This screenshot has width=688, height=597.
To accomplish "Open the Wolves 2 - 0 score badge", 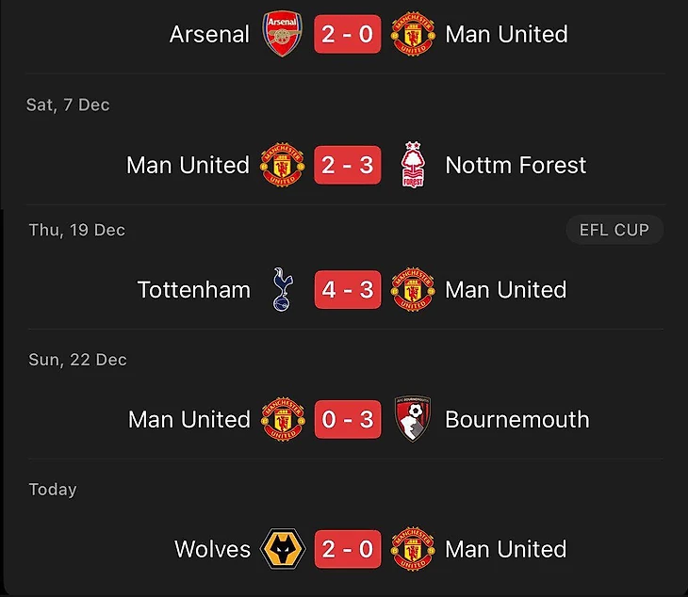I will coord(347,549).
